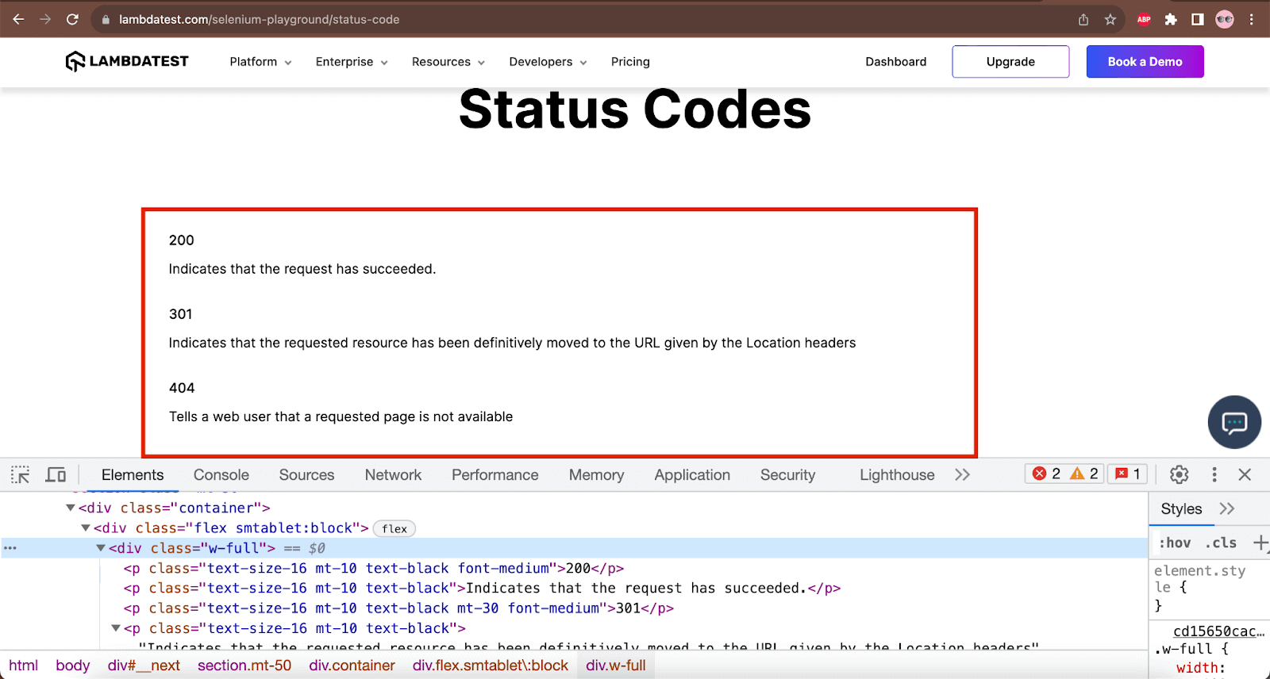Image resolution: width=1270 pixels, height=679 pixels.
Task: Collapse the last text-black p node
Action: pyautogui.click(x=116, y=628)
